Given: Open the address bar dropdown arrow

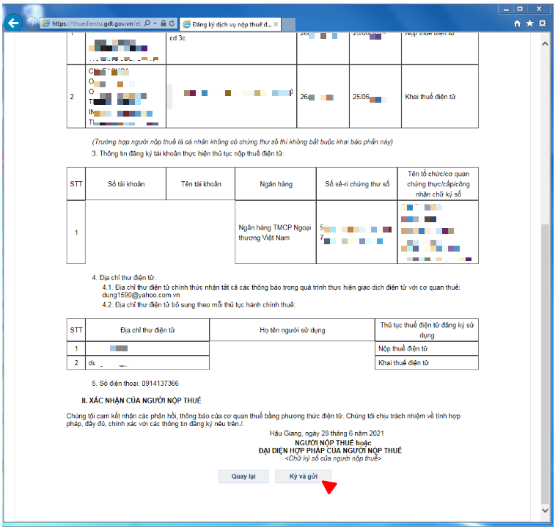Looking at the screenshot, I should [x=155, y=23].
